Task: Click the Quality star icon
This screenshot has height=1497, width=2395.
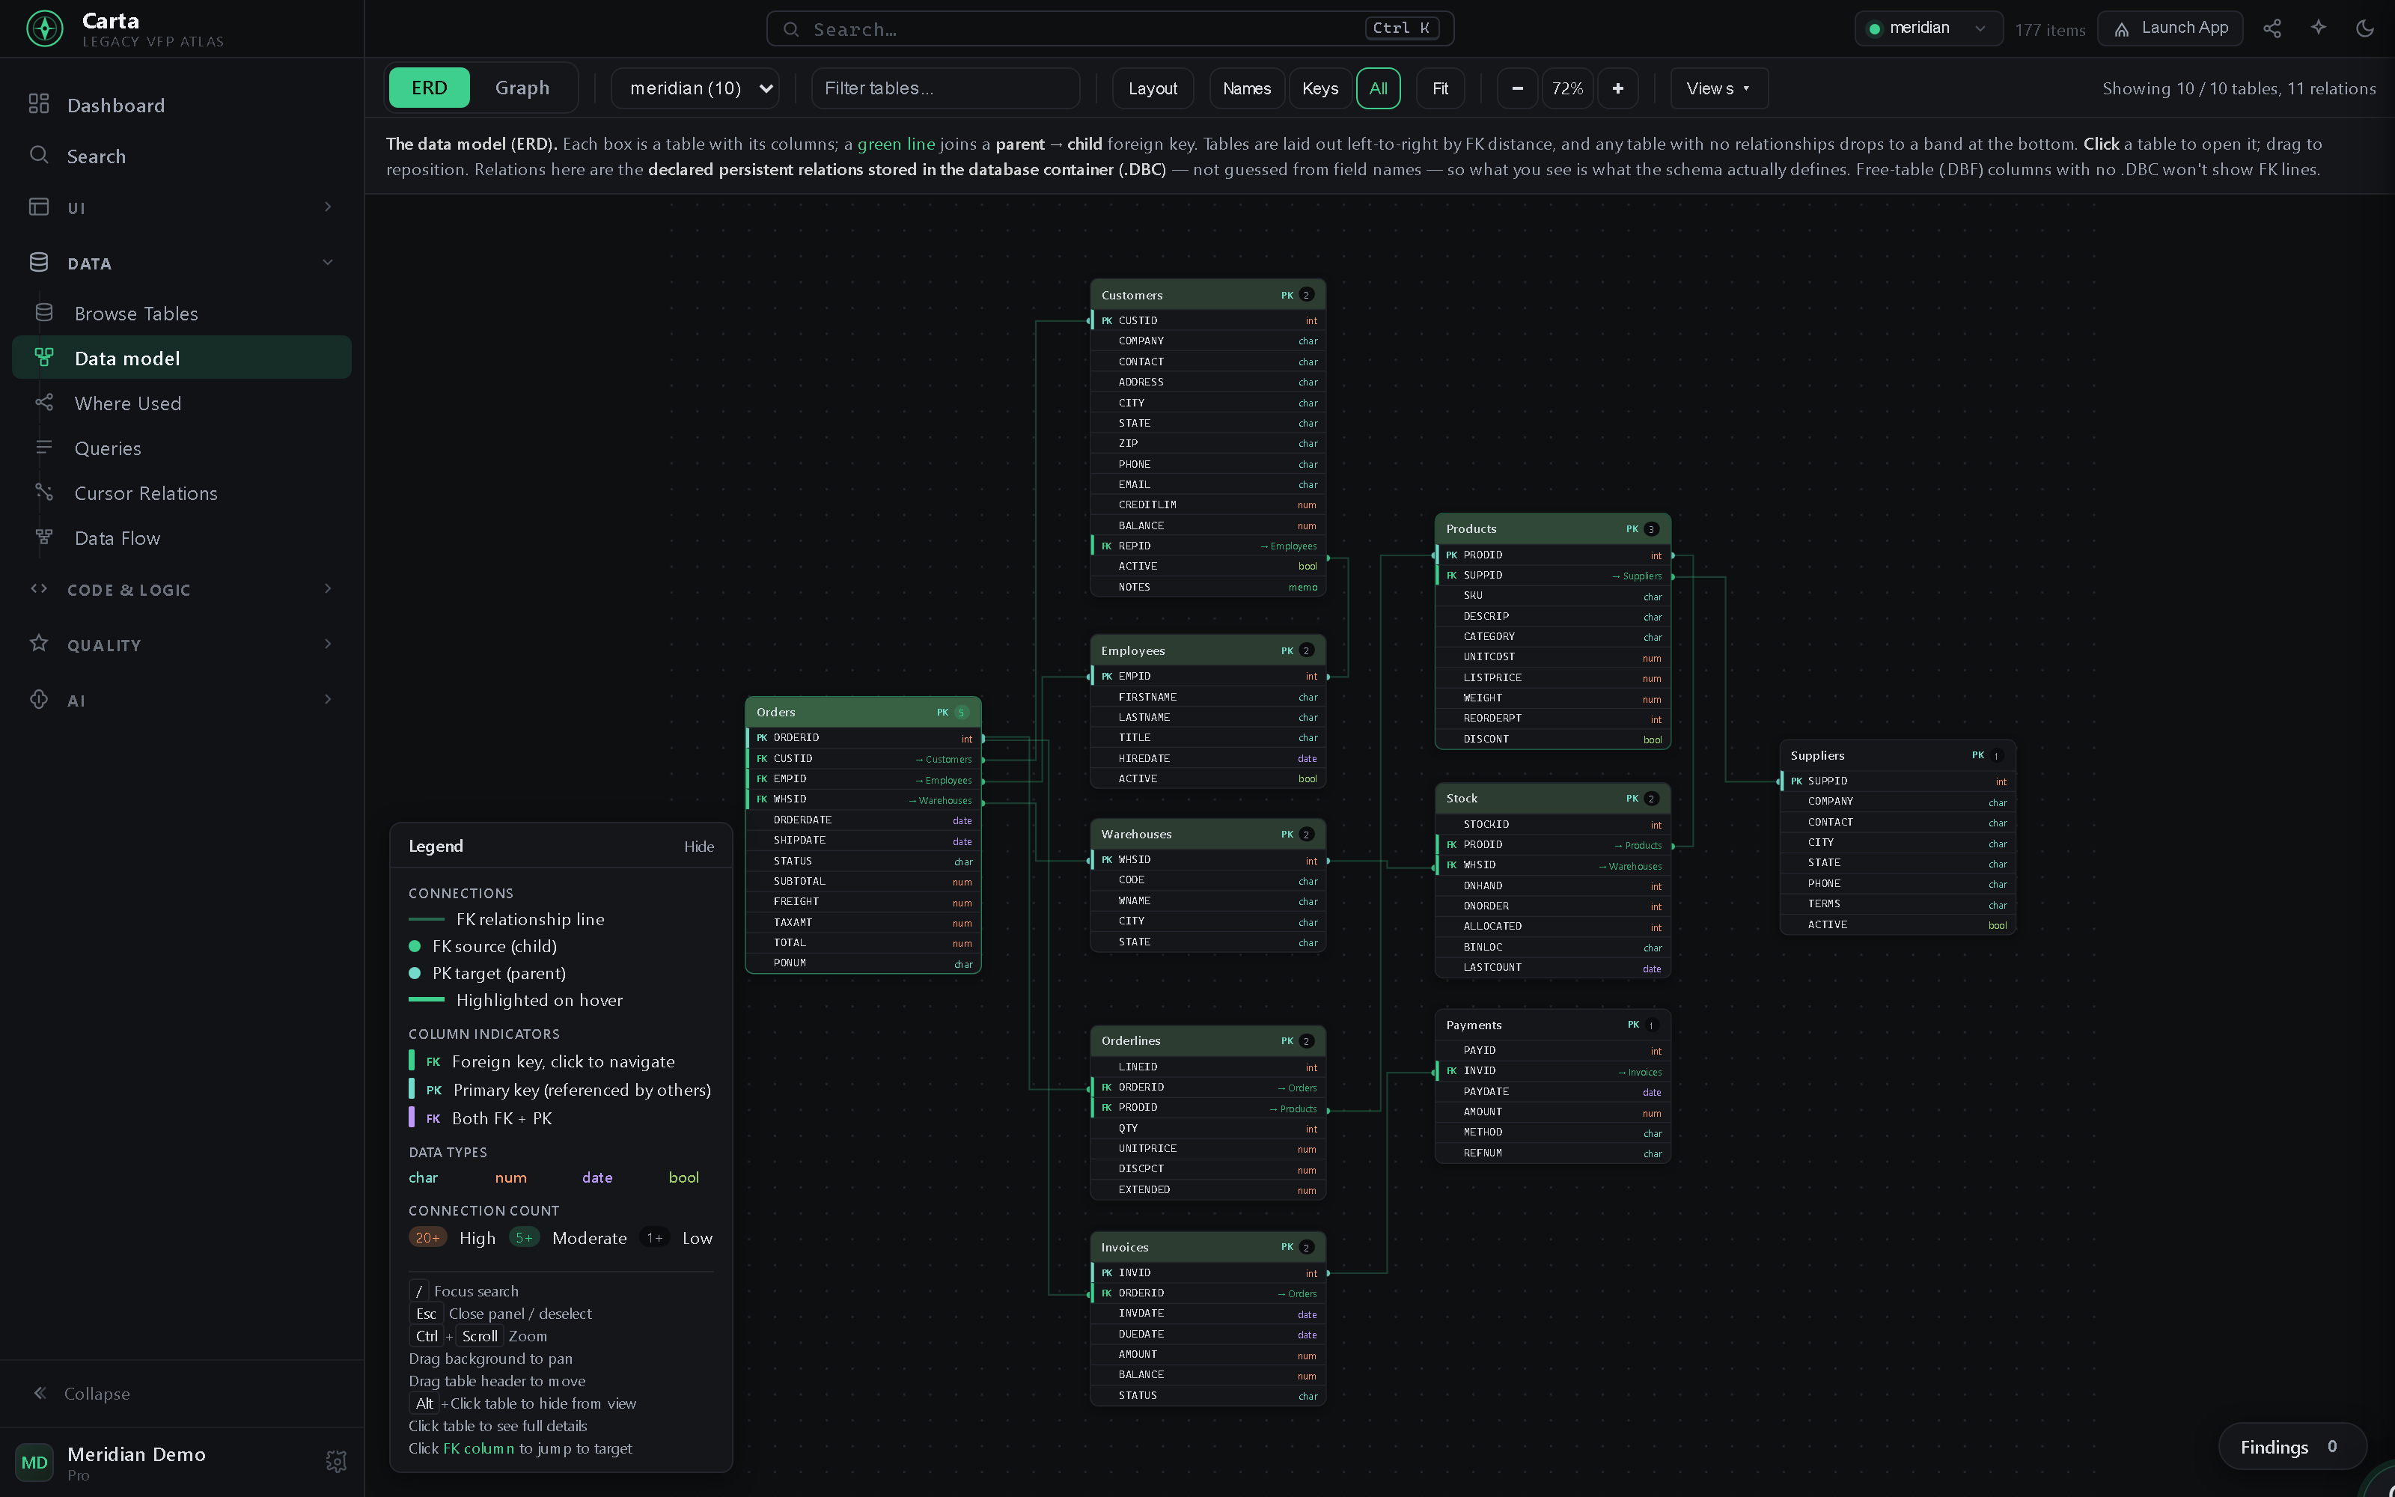Action: coord(39,644)
